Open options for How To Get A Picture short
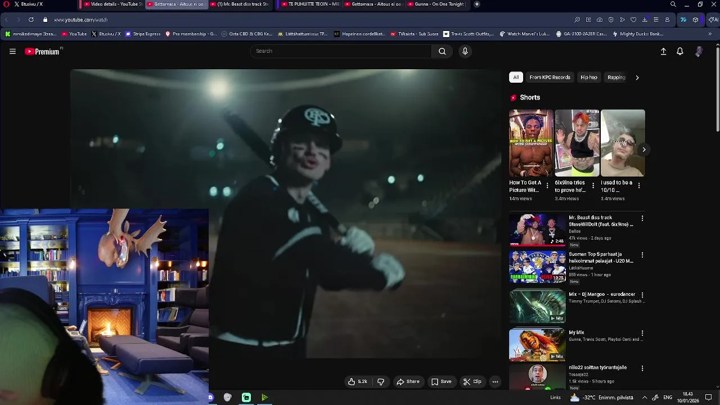The width and height of the screenshot is (720, 405). tap(547, 185)
